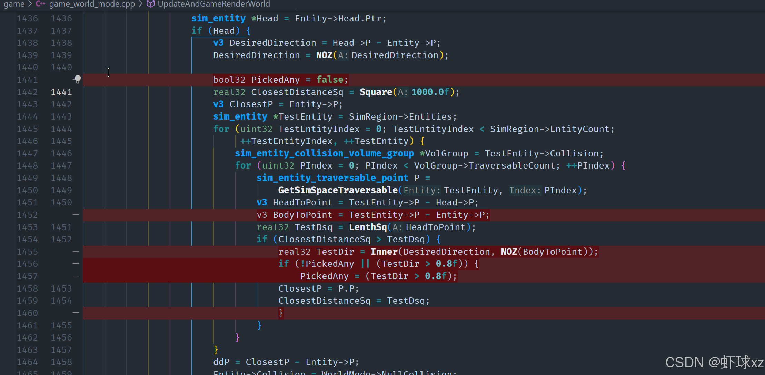Click deletion minus marker at line 1452
The height and width of the screenshot is (375, 765).
click(x=76, y=215)
